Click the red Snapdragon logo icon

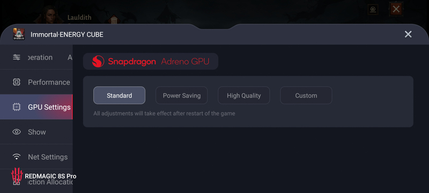point(98,61)
